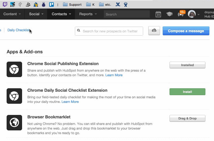
Task: Click the globe icon for Browser Bookmarklet
Action: (x=14, y=123)
